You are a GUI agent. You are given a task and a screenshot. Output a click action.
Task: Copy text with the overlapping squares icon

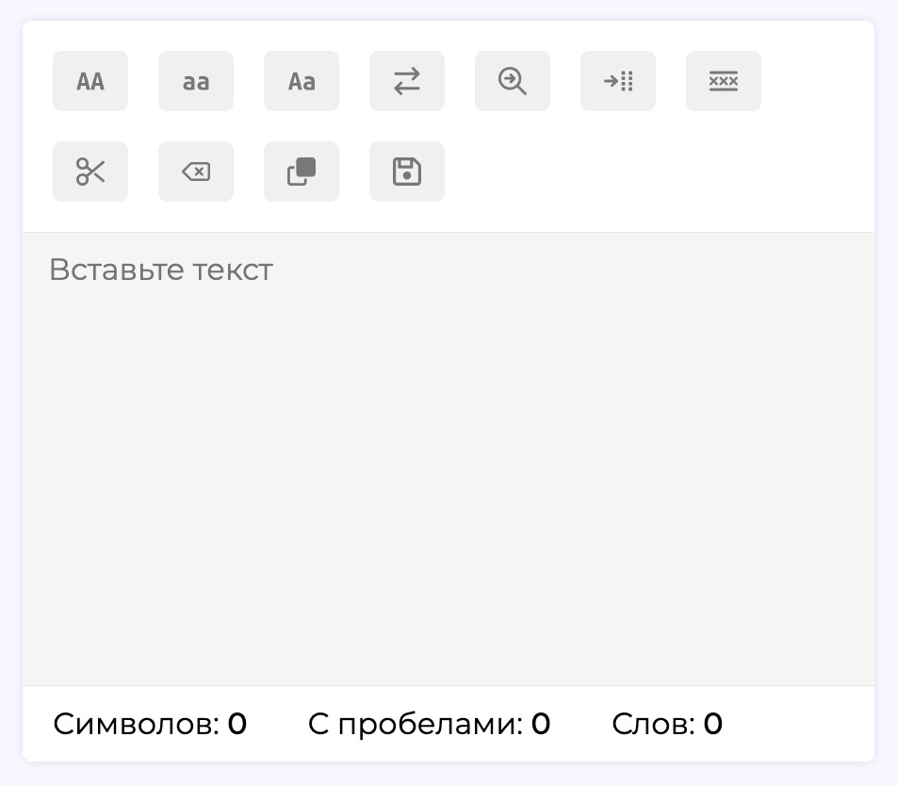point(302,172)
